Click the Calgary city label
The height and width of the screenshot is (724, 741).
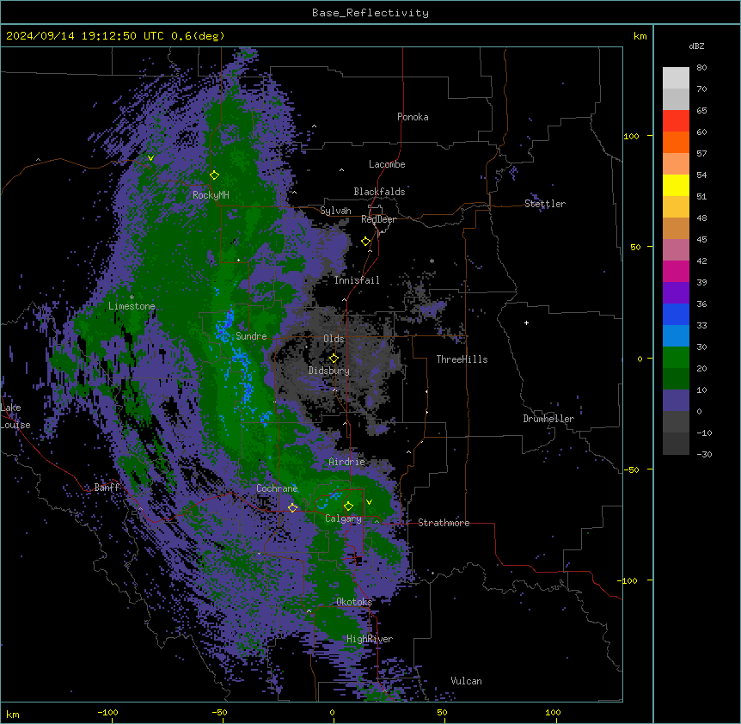[343, 518]
